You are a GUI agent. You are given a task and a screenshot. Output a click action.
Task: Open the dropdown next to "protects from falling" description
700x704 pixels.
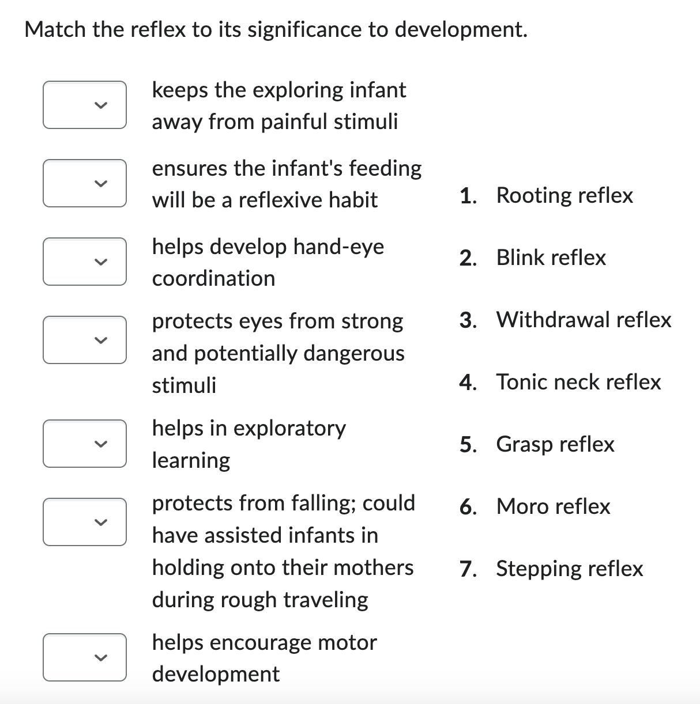[x=84, y=522]
